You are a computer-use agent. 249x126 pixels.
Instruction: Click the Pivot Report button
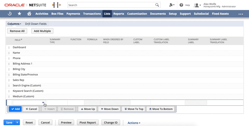(x=88, y=122)
